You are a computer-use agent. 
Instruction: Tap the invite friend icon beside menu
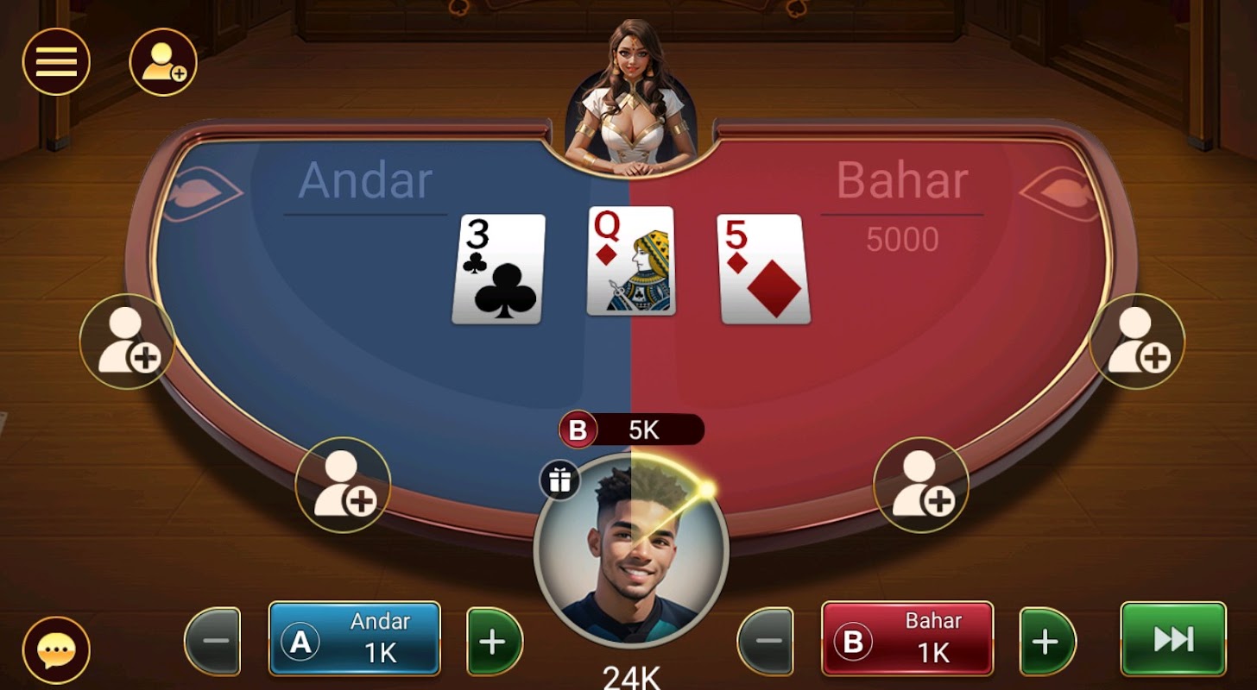click(163, 61)
